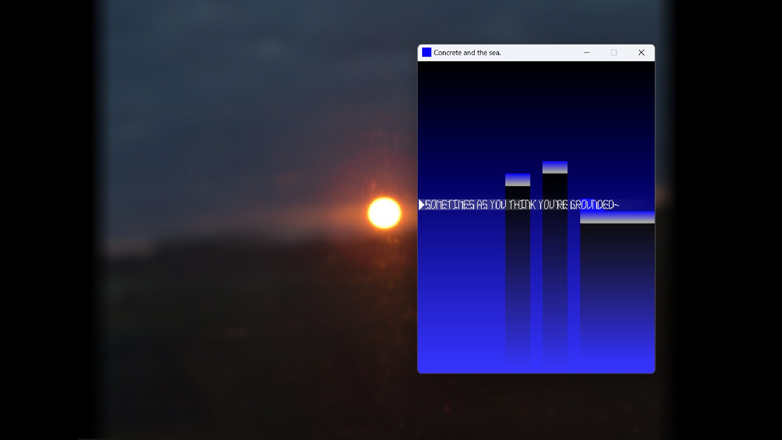The image size is (782, 440).
Task: Click the blue gap between the two pillars
Action: click(x=536, y=285)
